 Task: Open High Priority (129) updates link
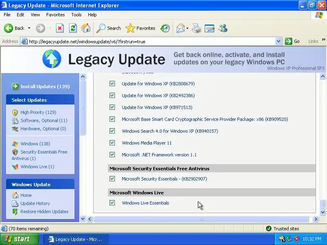(38, 112)
